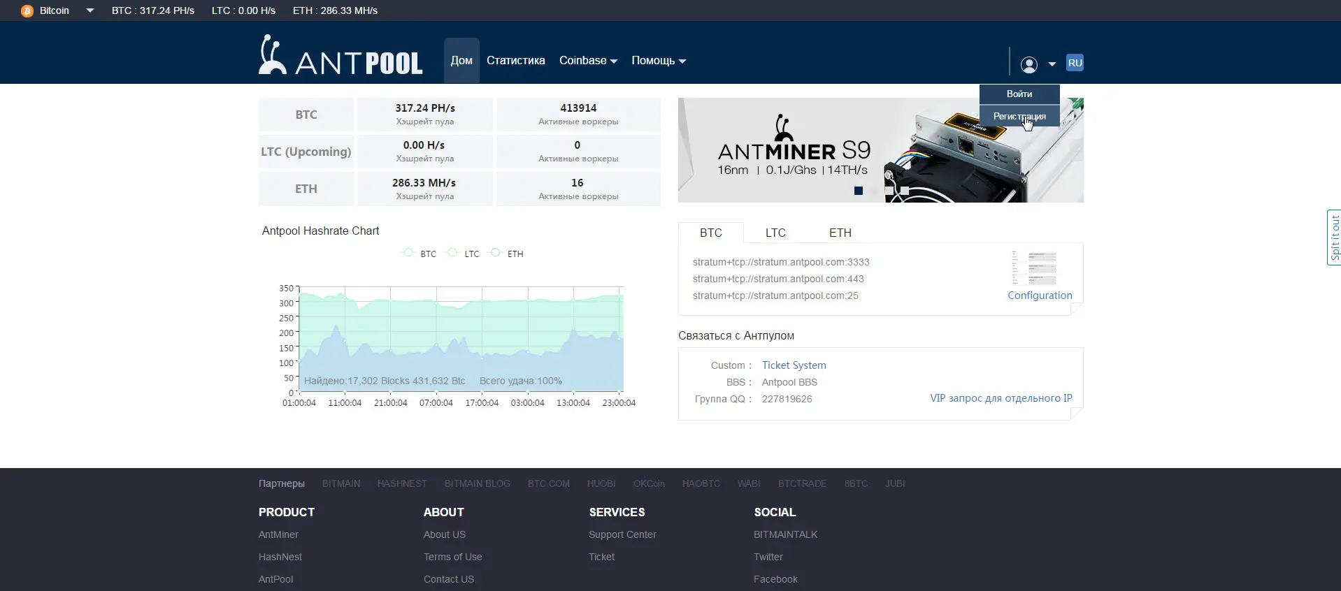Open the Статистика navigation item
The image size is (1341, 591).
(515, 61)
